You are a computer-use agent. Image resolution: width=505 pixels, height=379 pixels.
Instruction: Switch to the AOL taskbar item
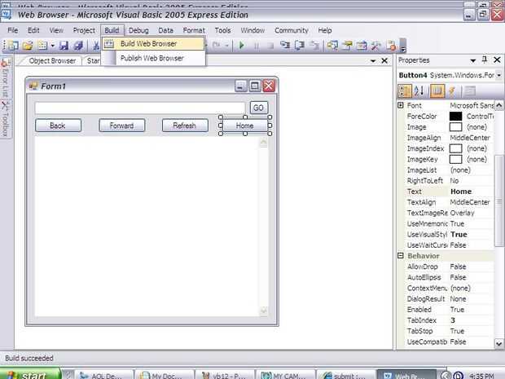[103, 375]
